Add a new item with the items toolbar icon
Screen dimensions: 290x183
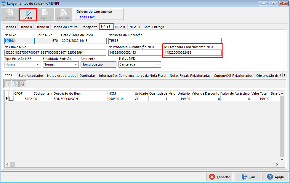coord(8,84)
